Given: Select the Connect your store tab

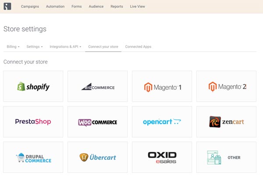Looking at the screenshot, I should point(103,46).
